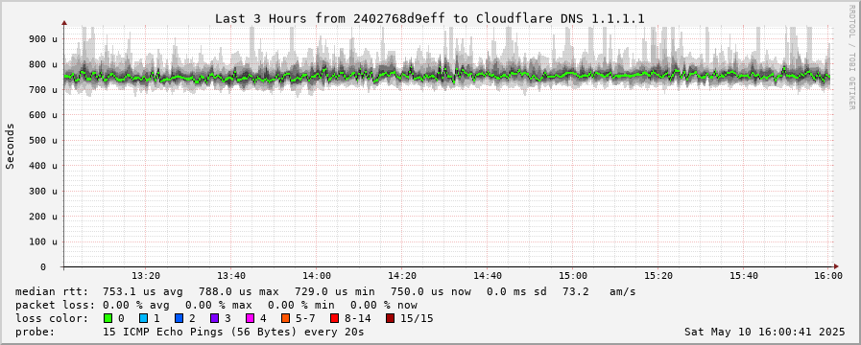The height and width of the screenshot is (345, 861).
Task: Click the green loss color 0 swatch
Action: 108,318
